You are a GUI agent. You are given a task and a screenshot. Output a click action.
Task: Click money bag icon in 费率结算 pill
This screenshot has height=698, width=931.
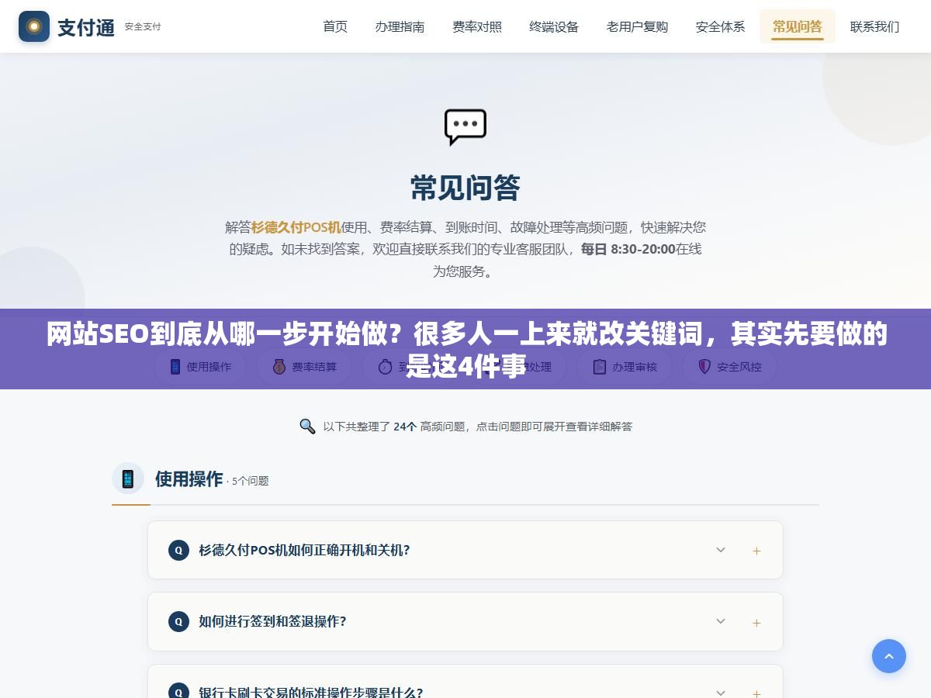click(279, 367)
